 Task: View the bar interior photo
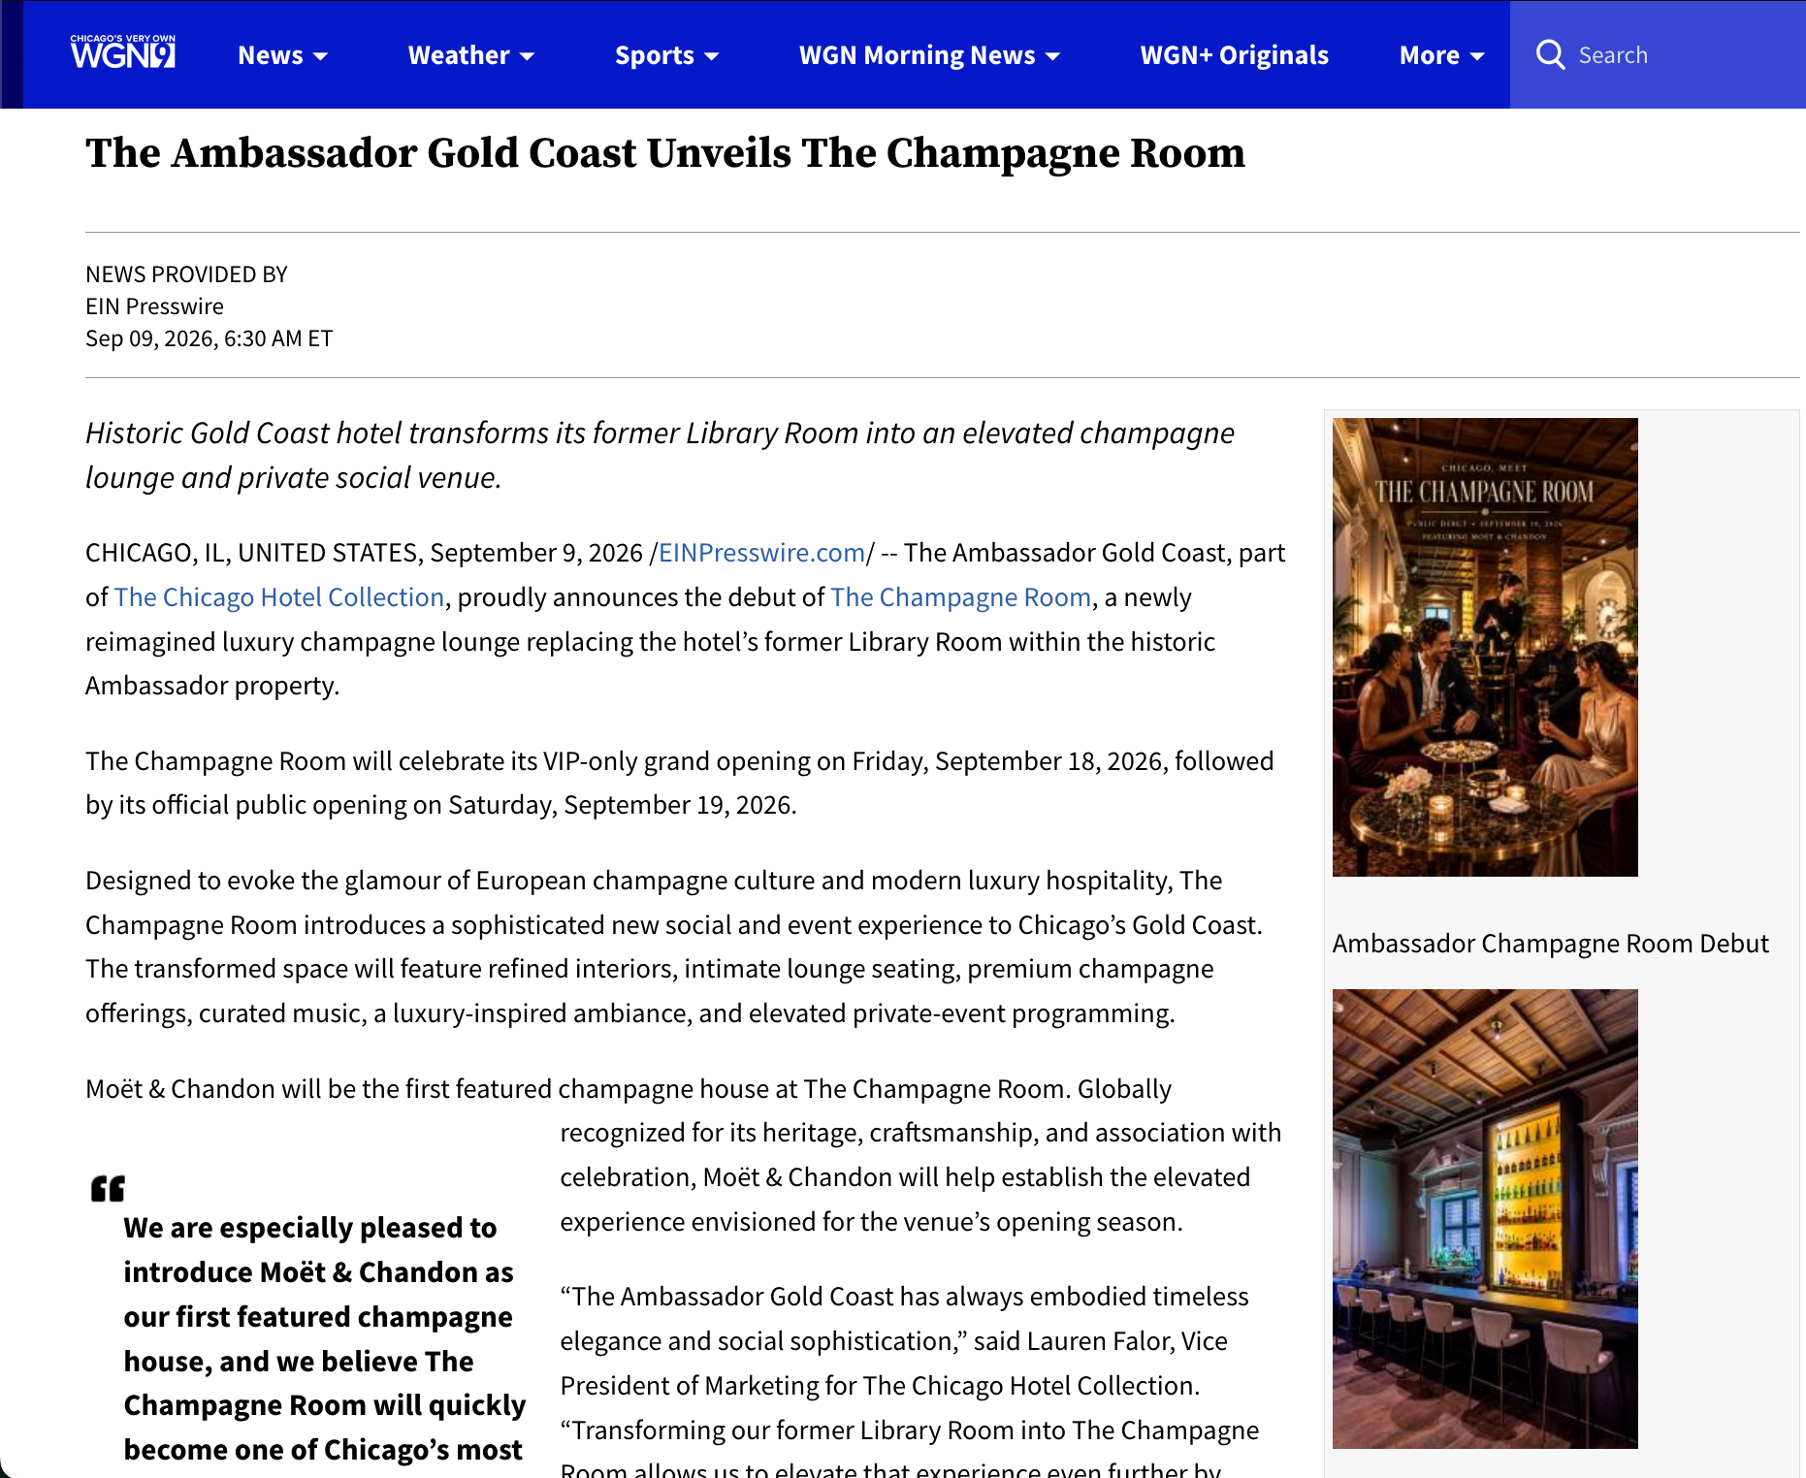pyautogui.click(x=1485, y=1219)
